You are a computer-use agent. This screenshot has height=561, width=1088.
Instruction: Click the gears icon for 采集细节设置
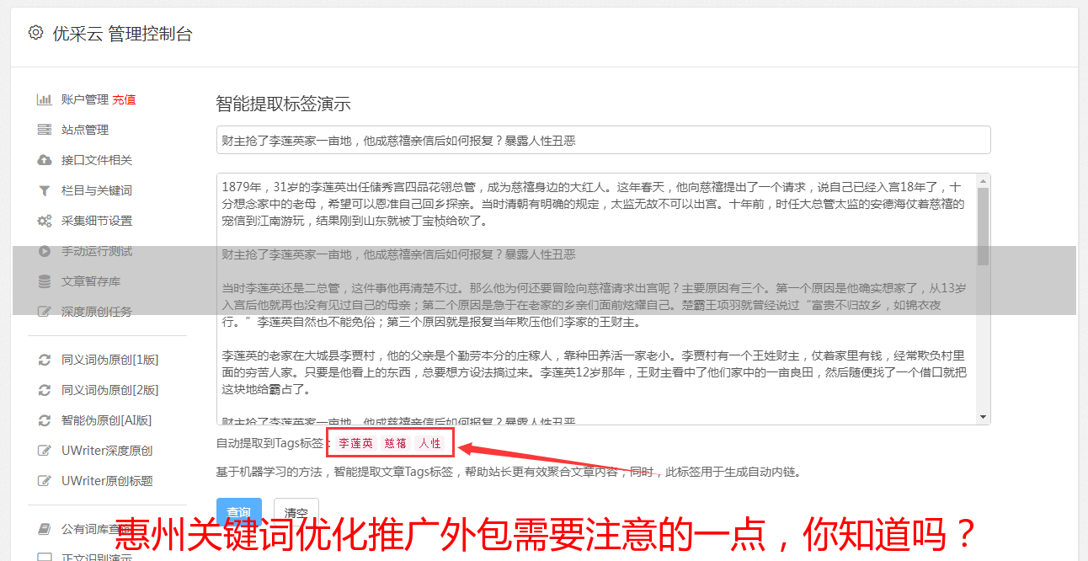pyautogui.click(x=45, y=221)
